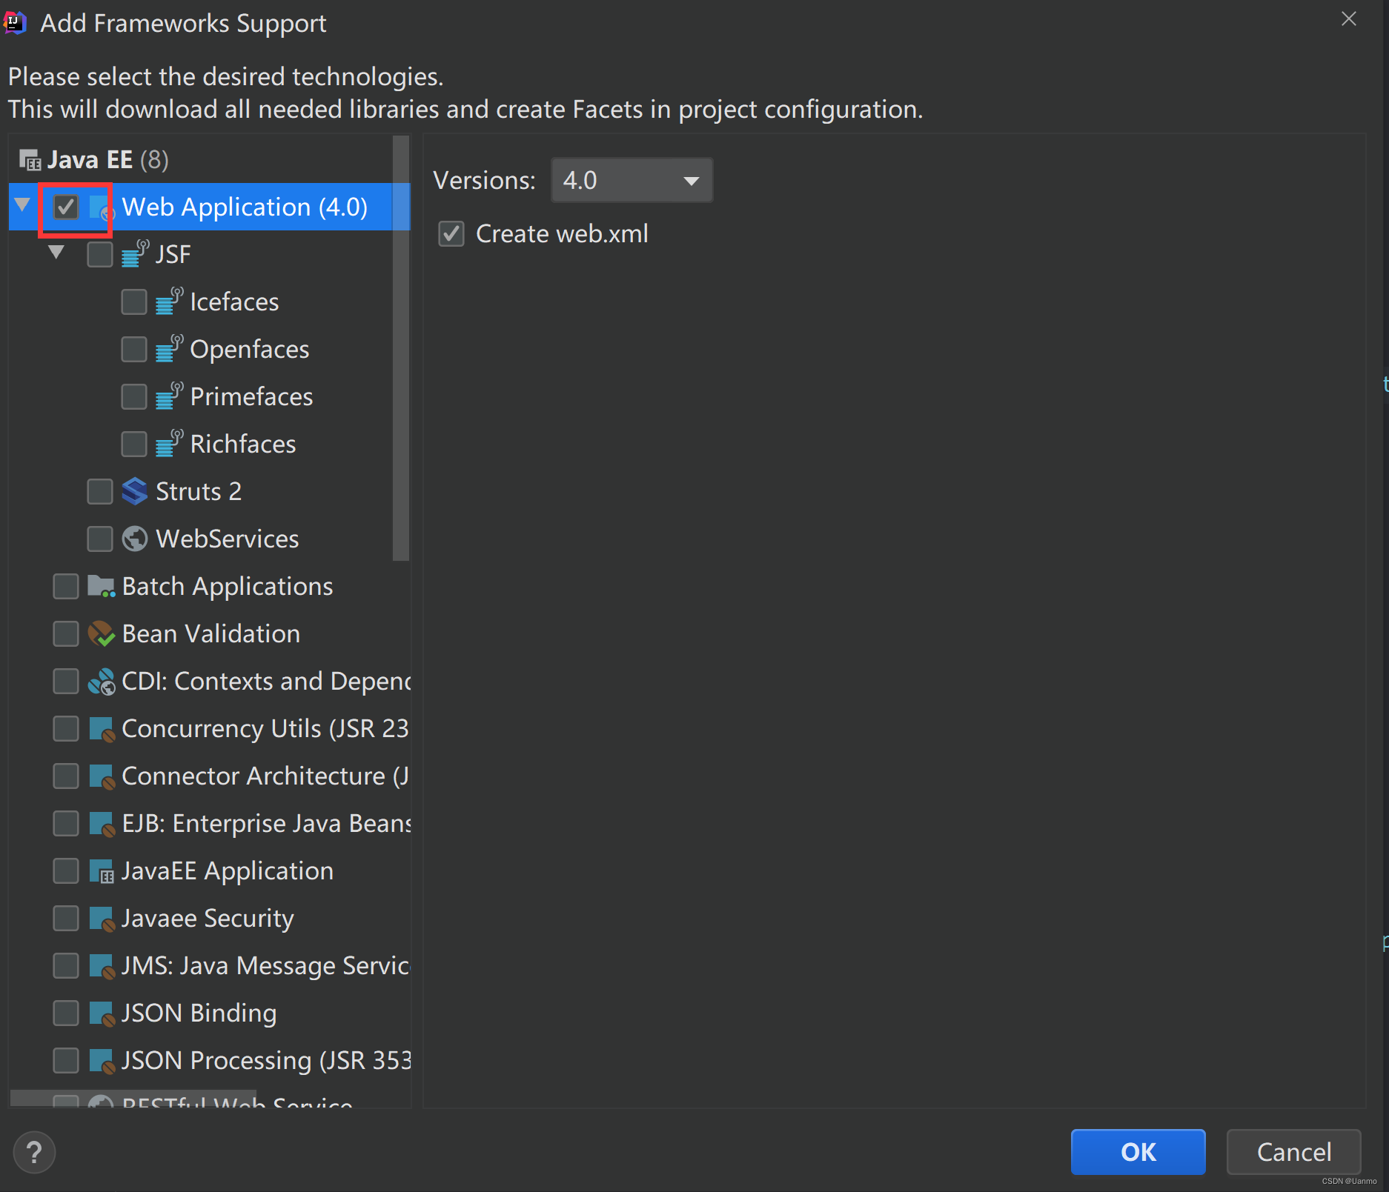The height and width of the screenshot is (1192, 1389).
Task: Click the Javaee Security icon
Action: click(102, 919)
